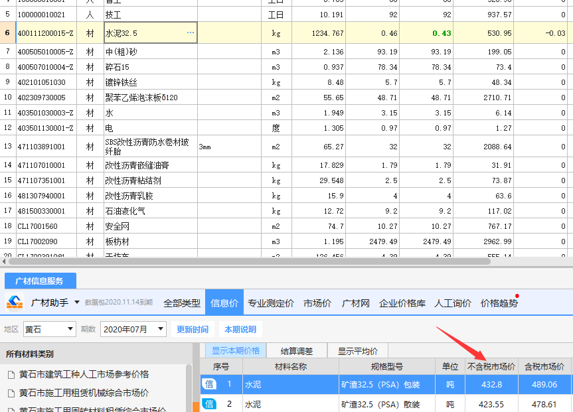The height and width of the screenshot is (412, 573).
Task: Click the 规格型号 column header
Action: point(387,366)
